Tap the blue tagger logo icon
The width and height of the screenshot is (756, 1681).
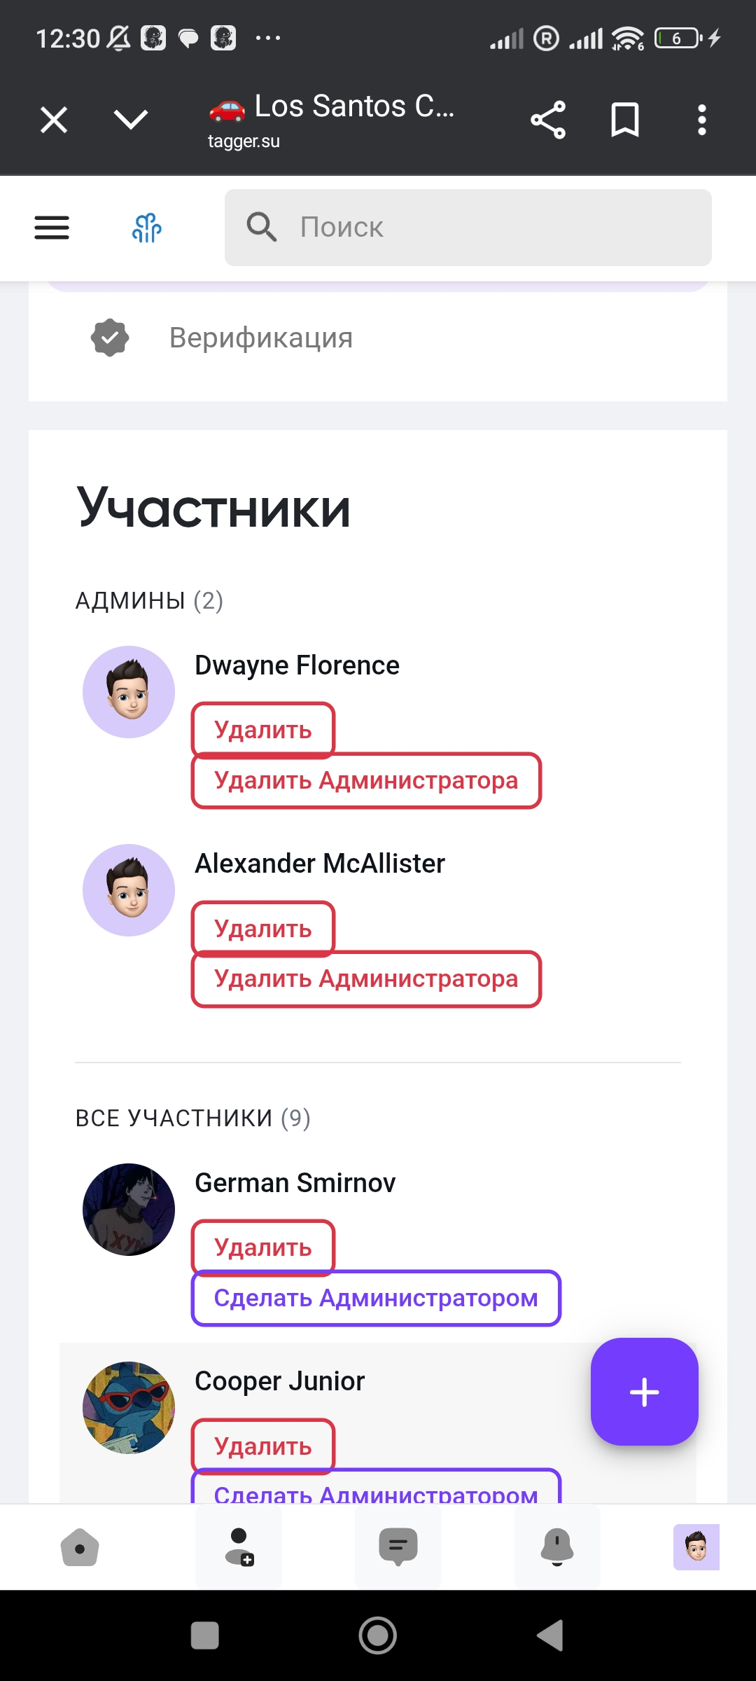point(147,228)
